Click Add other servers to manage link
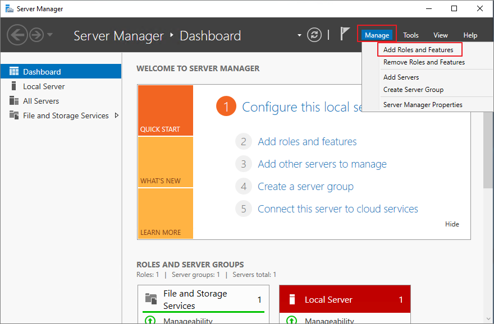Image resolution: width=494 pixels, height=324 pixels. tap(322, 164)
